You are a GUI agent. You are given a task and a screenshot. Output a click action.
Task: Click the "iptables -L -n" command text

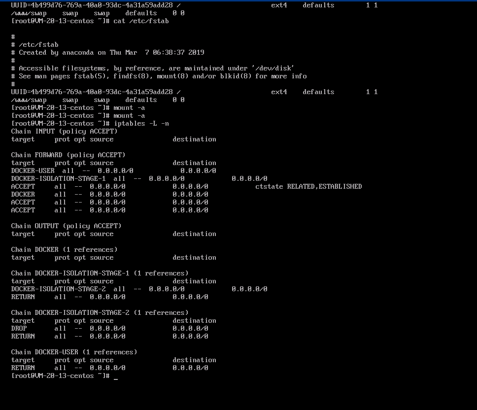141,124
